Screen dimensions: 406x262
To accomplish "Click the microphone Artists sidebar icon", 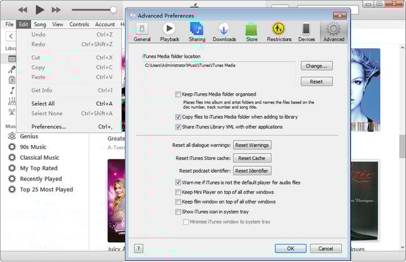I will (x=12, y=69).
